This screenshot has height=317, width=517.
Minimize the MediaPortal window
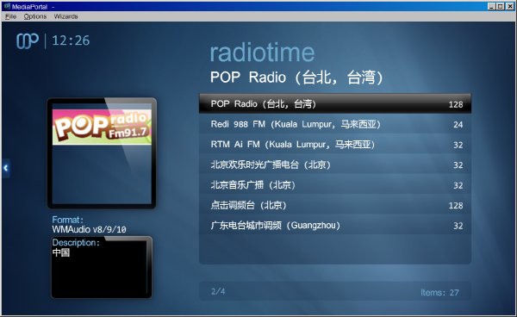tap(492, 6)
